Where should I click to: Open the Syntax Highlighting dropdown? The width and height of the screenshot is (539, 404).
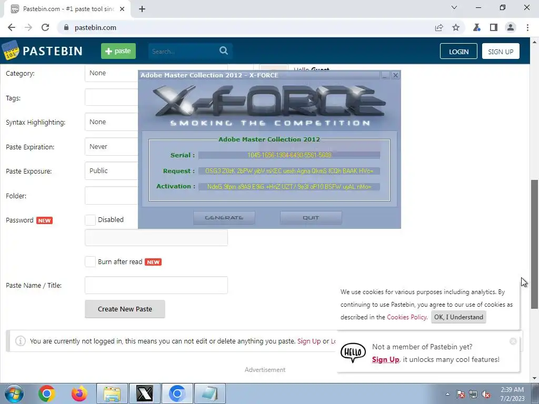pos(112,122)
